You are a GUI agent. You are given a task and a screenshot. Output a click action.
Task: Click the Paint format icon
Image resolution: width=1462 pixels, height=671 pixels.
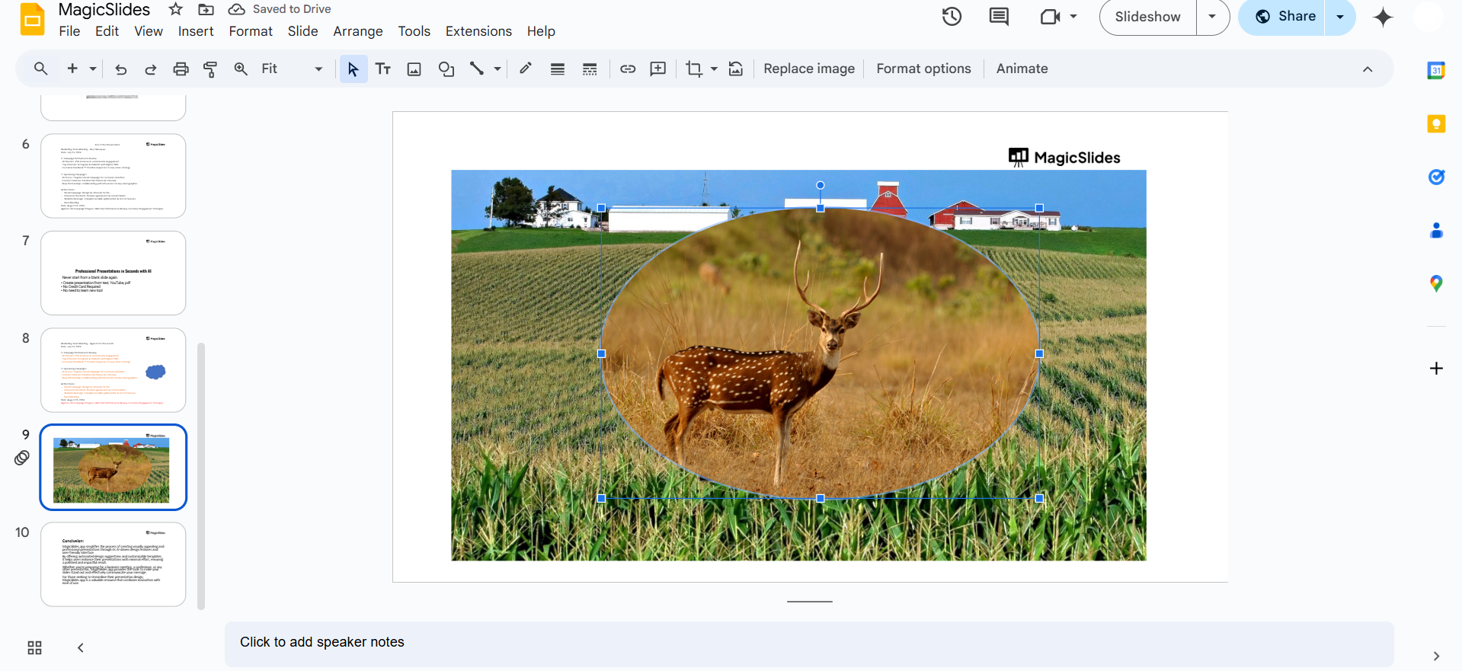click(x=210, y=69)
